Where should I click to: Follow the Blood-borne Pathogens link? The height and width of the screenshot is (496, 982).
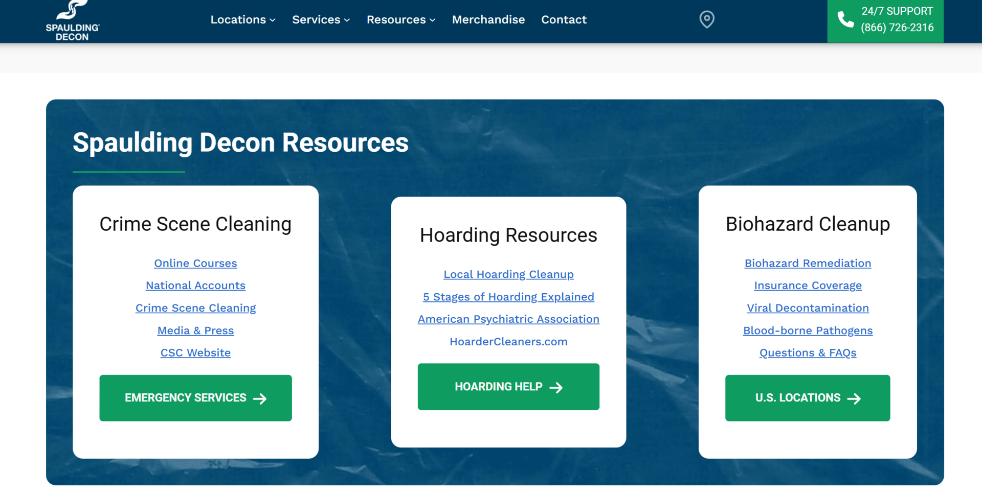(x=808, y=330)
